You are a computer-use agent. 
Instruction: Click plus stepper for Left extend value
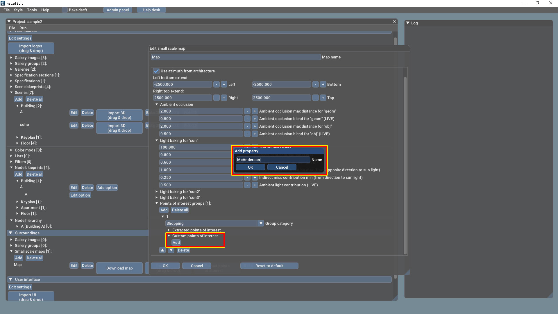pos(224,84)
